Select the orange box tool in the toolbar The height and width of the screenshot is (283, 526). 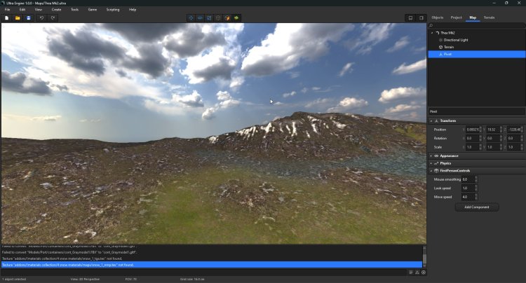pos(227,18)
